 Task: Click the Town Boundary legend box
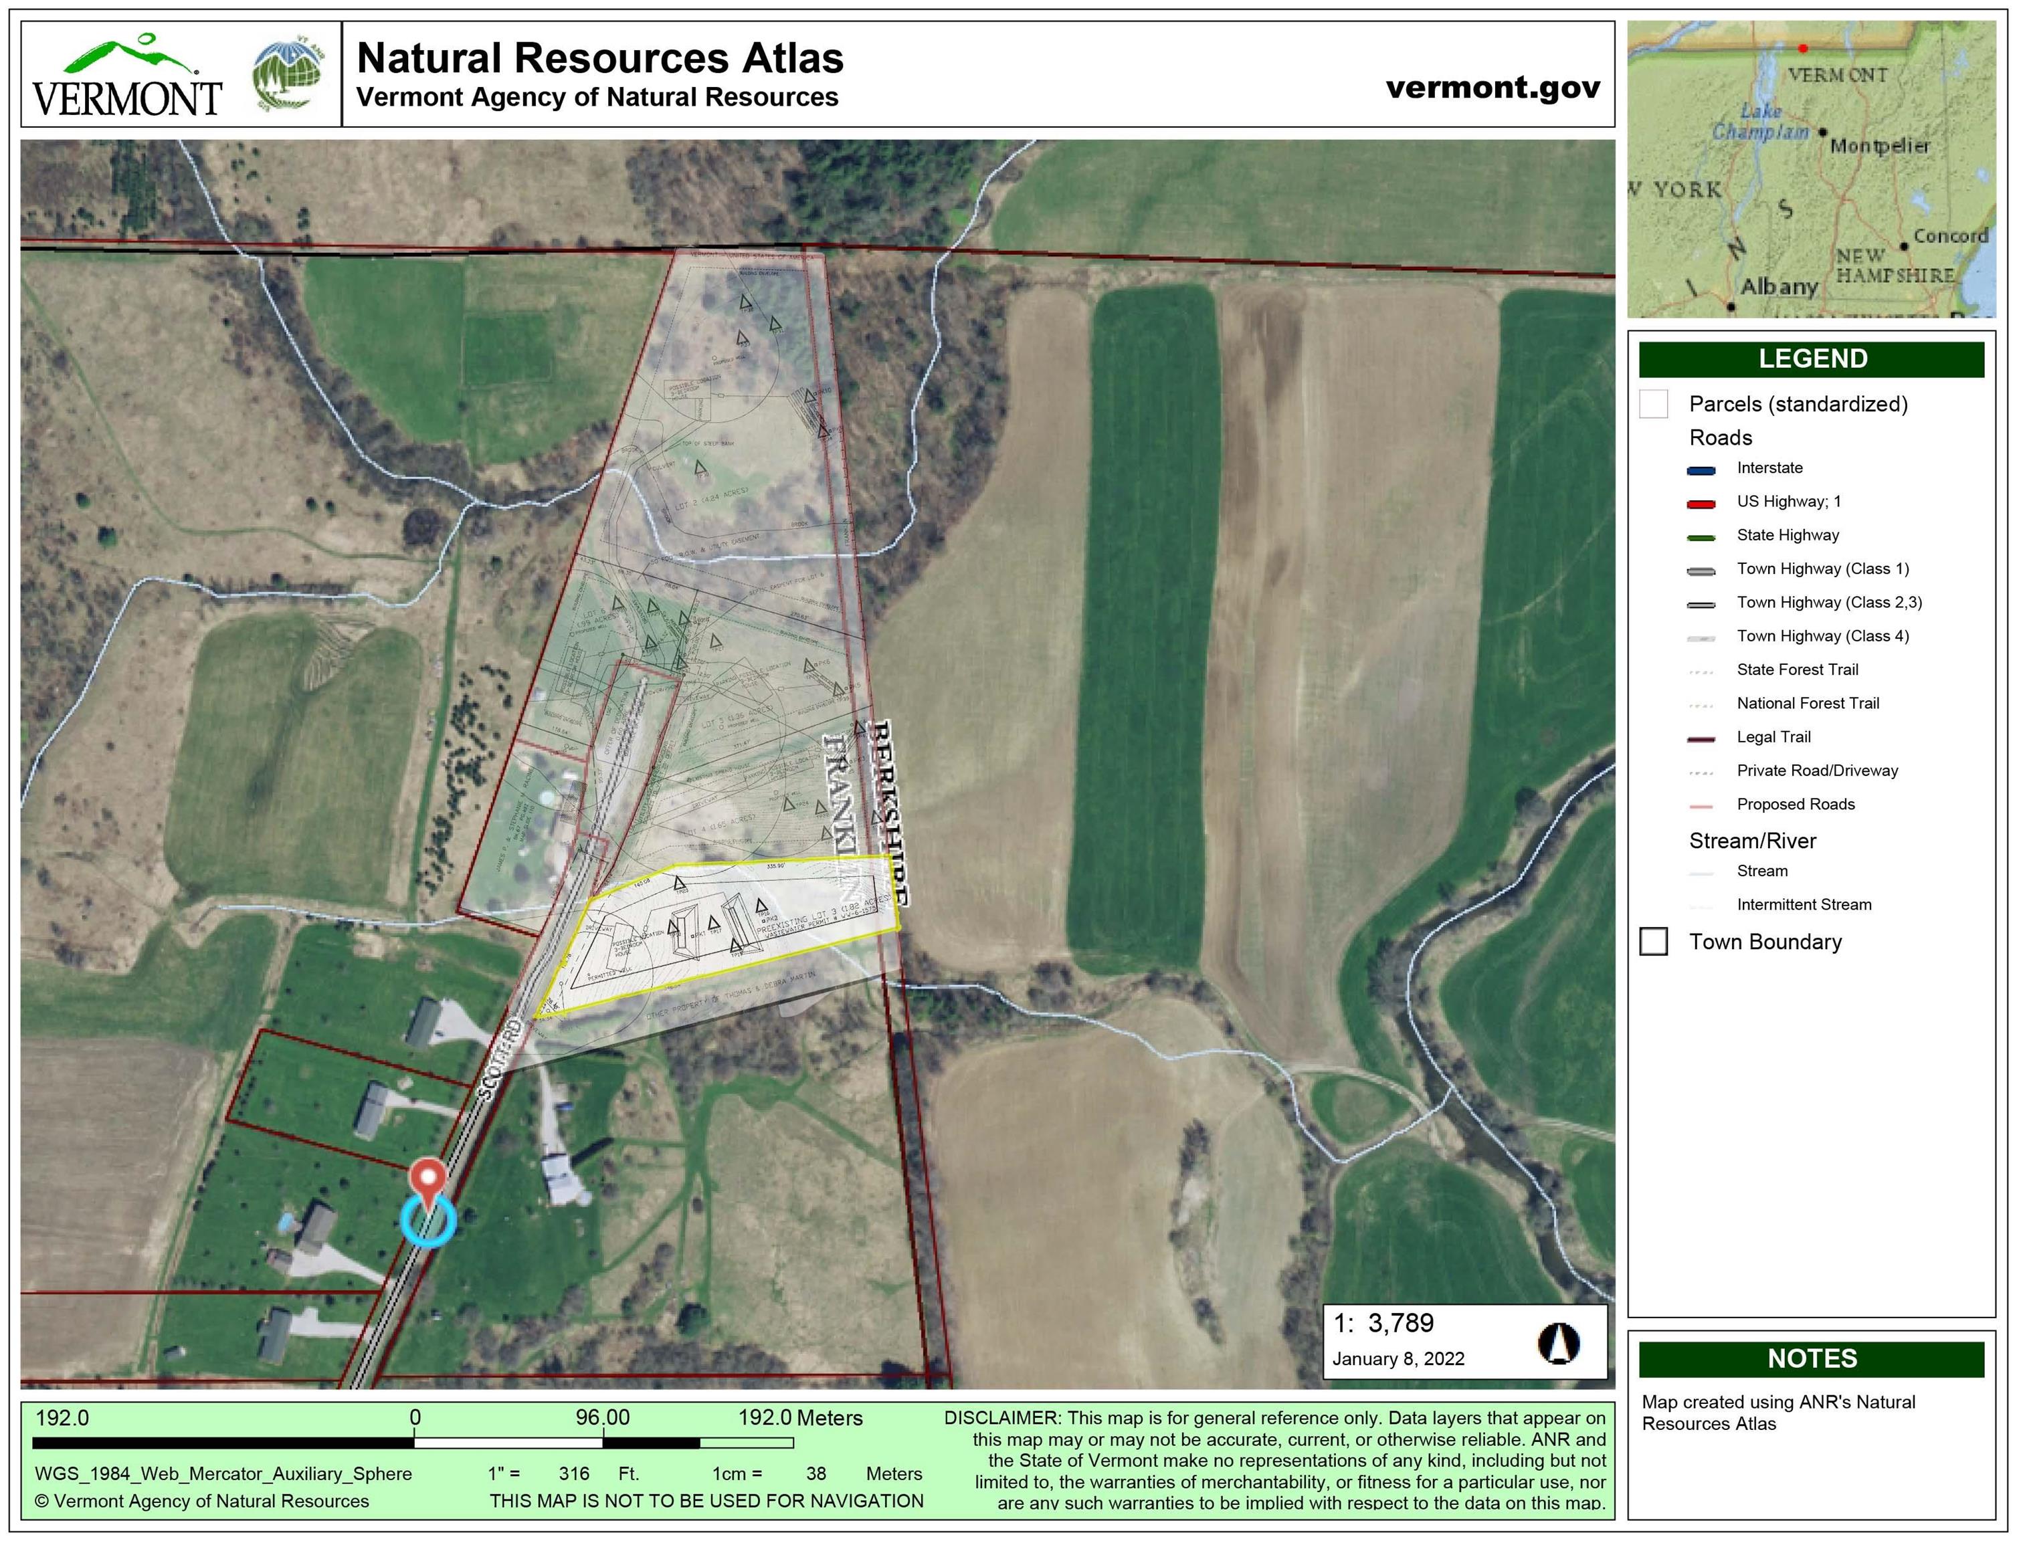[1653, 942]
